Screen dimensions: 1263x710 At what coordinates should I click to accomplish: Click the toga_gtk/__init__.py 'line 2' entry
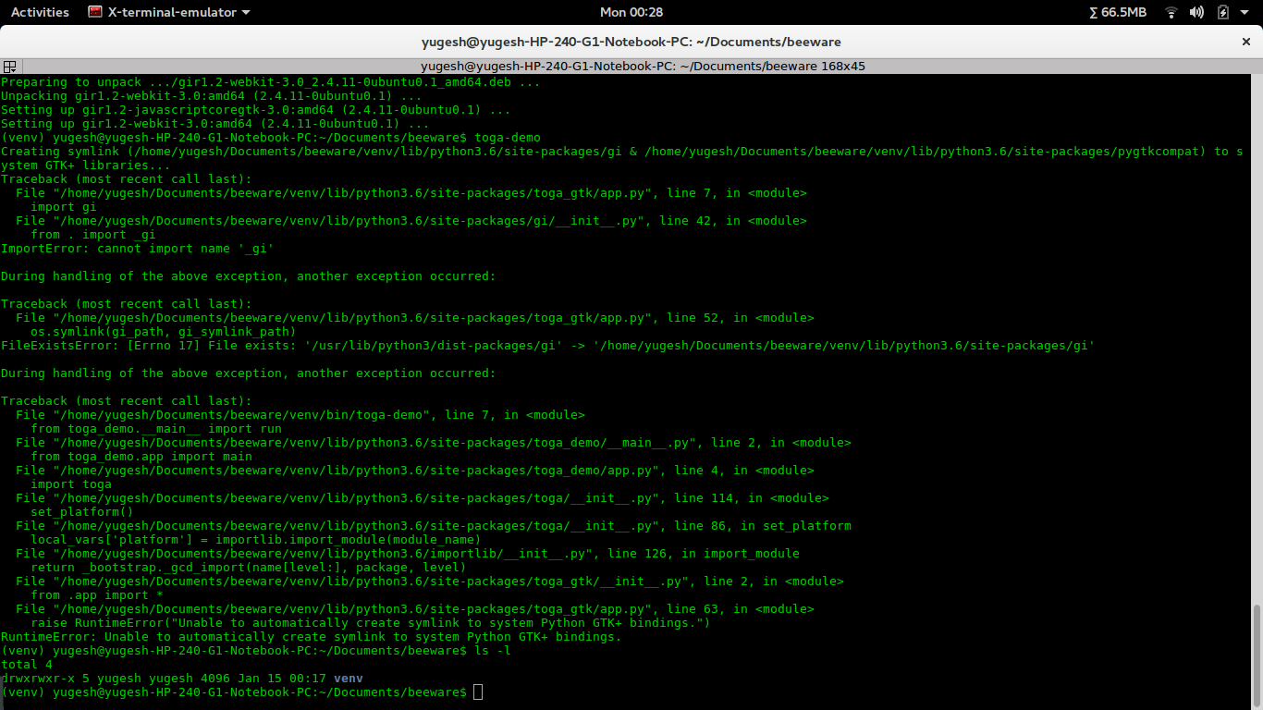coord(429,581)
